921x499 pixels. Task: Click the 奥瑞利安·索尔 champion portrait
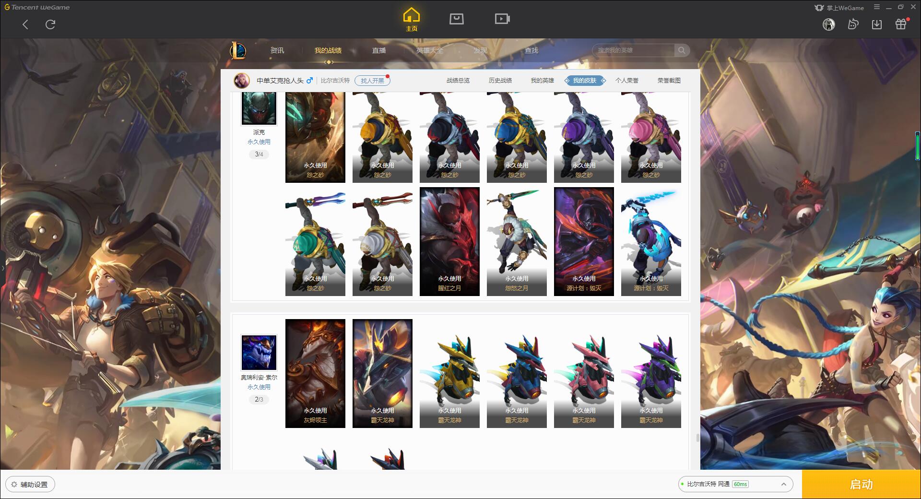(x=259, y=353)
